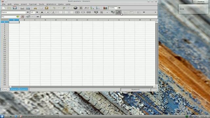Insert a hyperlink with the globe icon
210x118 pixels.
[75, 8]
